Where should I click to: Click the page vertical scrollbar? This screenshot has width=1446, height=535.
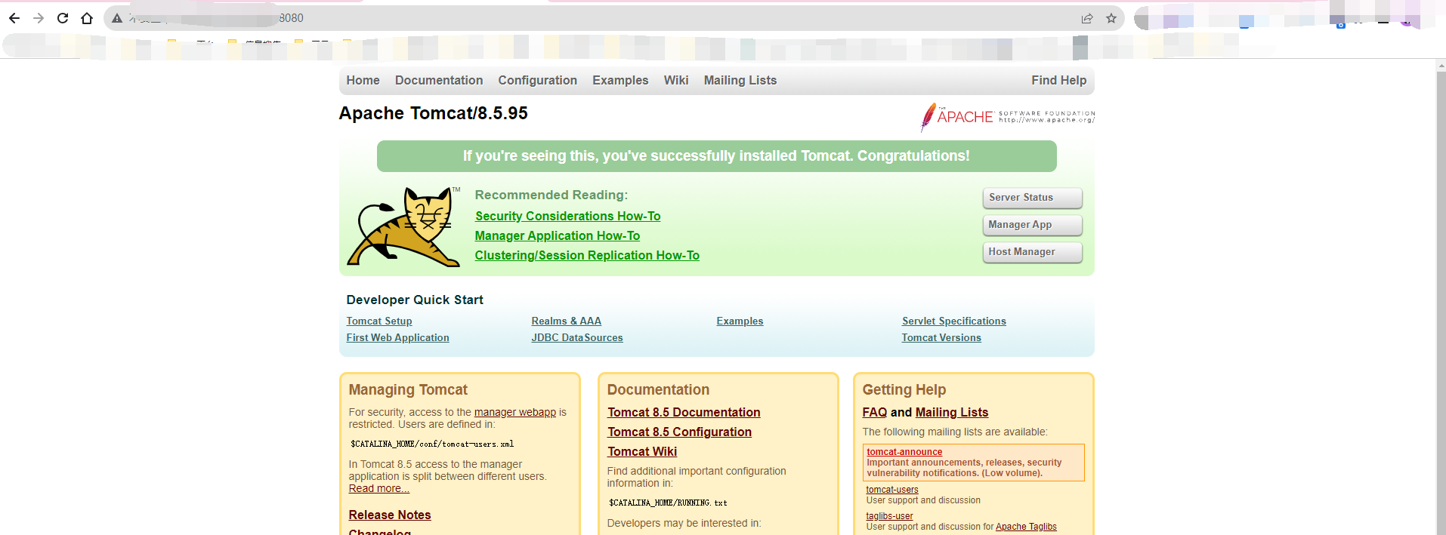pyautogui.click(x=1441, y=302)
